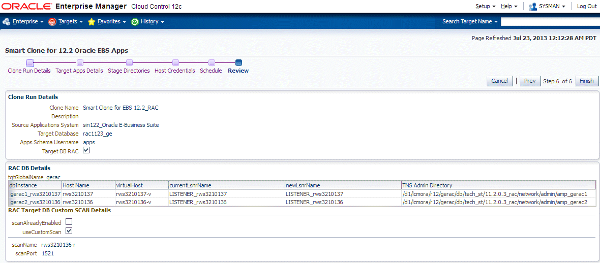600x263 pixels.
Task: Click the Enterprise menu icon
Action: (x=6, y=22)
